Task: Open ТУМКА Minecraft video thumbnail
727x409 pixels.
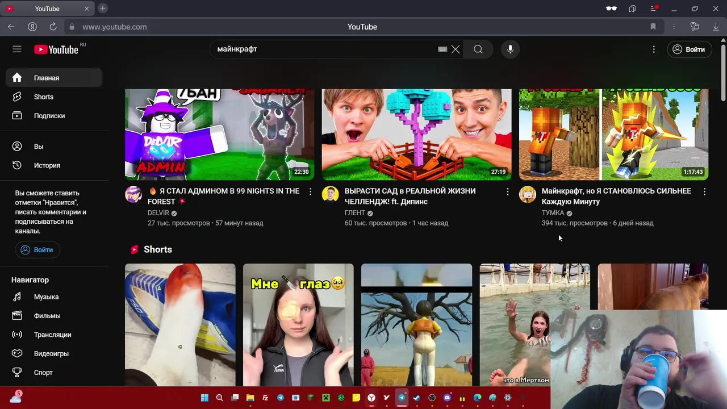Action: 613,134
